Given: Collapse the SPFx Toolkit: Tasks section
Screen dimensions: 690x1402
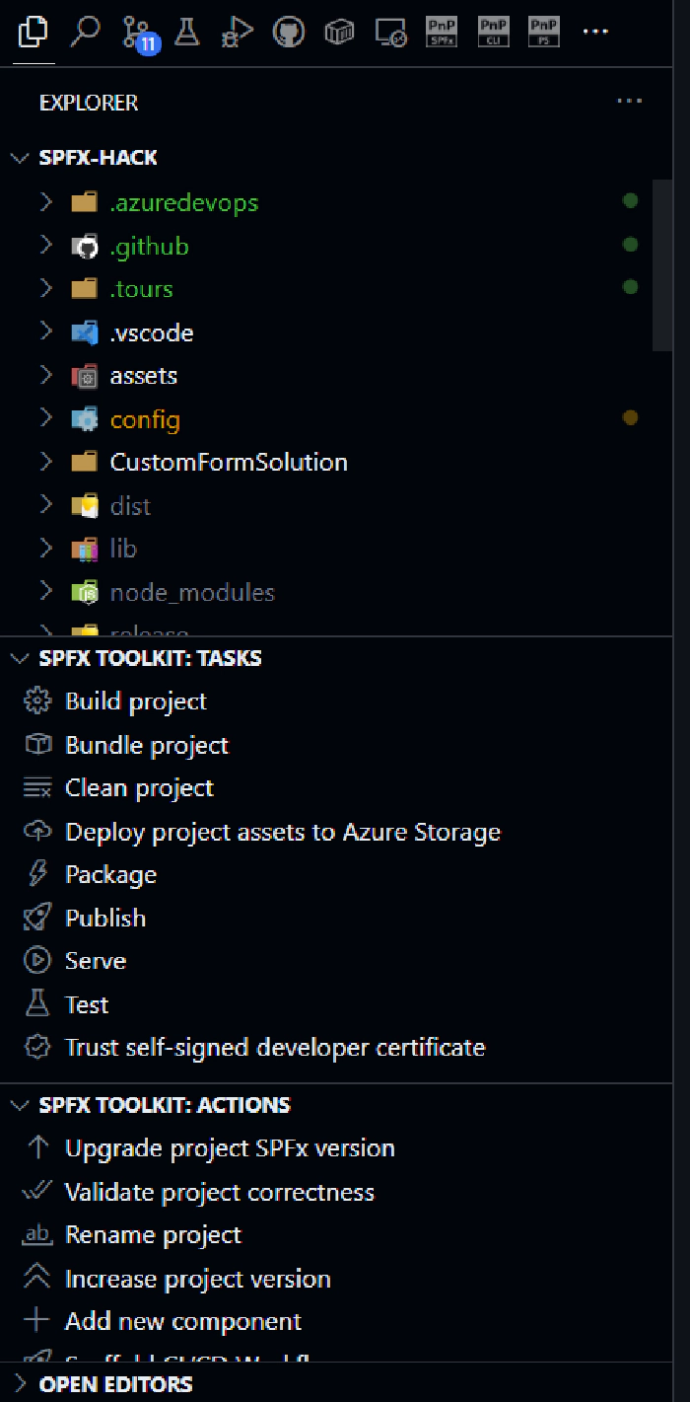Looking at the screenshot, I should pyautogui.click(x=150, y=658).
